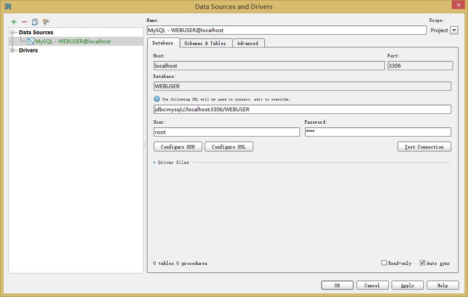Enable the Read-only checkbox
The width and height of the screenshot is (468, 297).
tap(384, 263)
